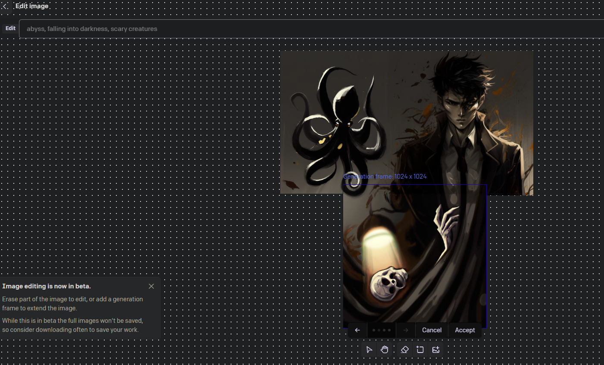Screen dimensions: 604x365
Task: Click the Generation frame 1024 x 1024 label
Action: 385,176
